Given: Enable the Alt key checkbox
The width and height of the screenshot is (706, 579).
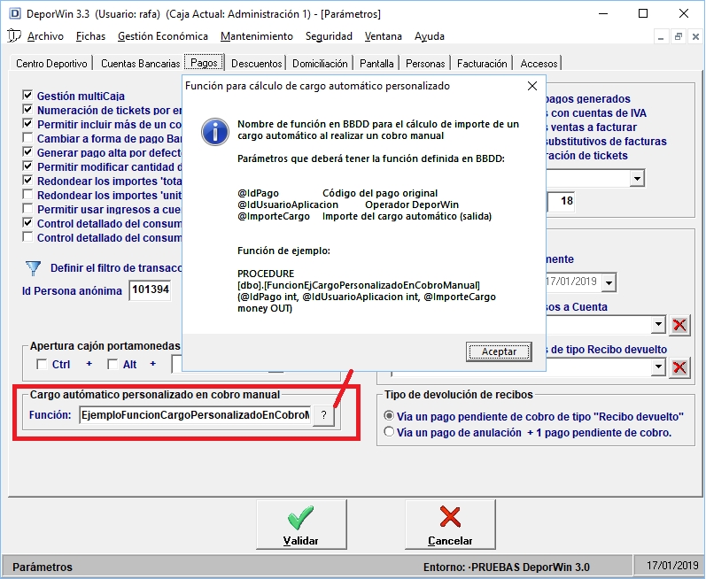Looking at the screenshot, I should [x=112, y=365].
